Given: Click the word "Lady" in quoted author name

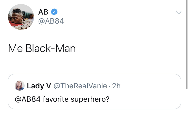Looking at the screenshot, I should coord(35,86).
